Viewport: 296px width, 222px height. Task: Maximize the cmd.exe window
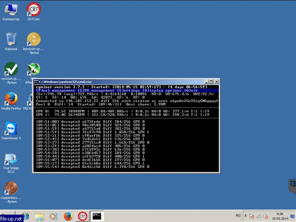pos(211,82)
